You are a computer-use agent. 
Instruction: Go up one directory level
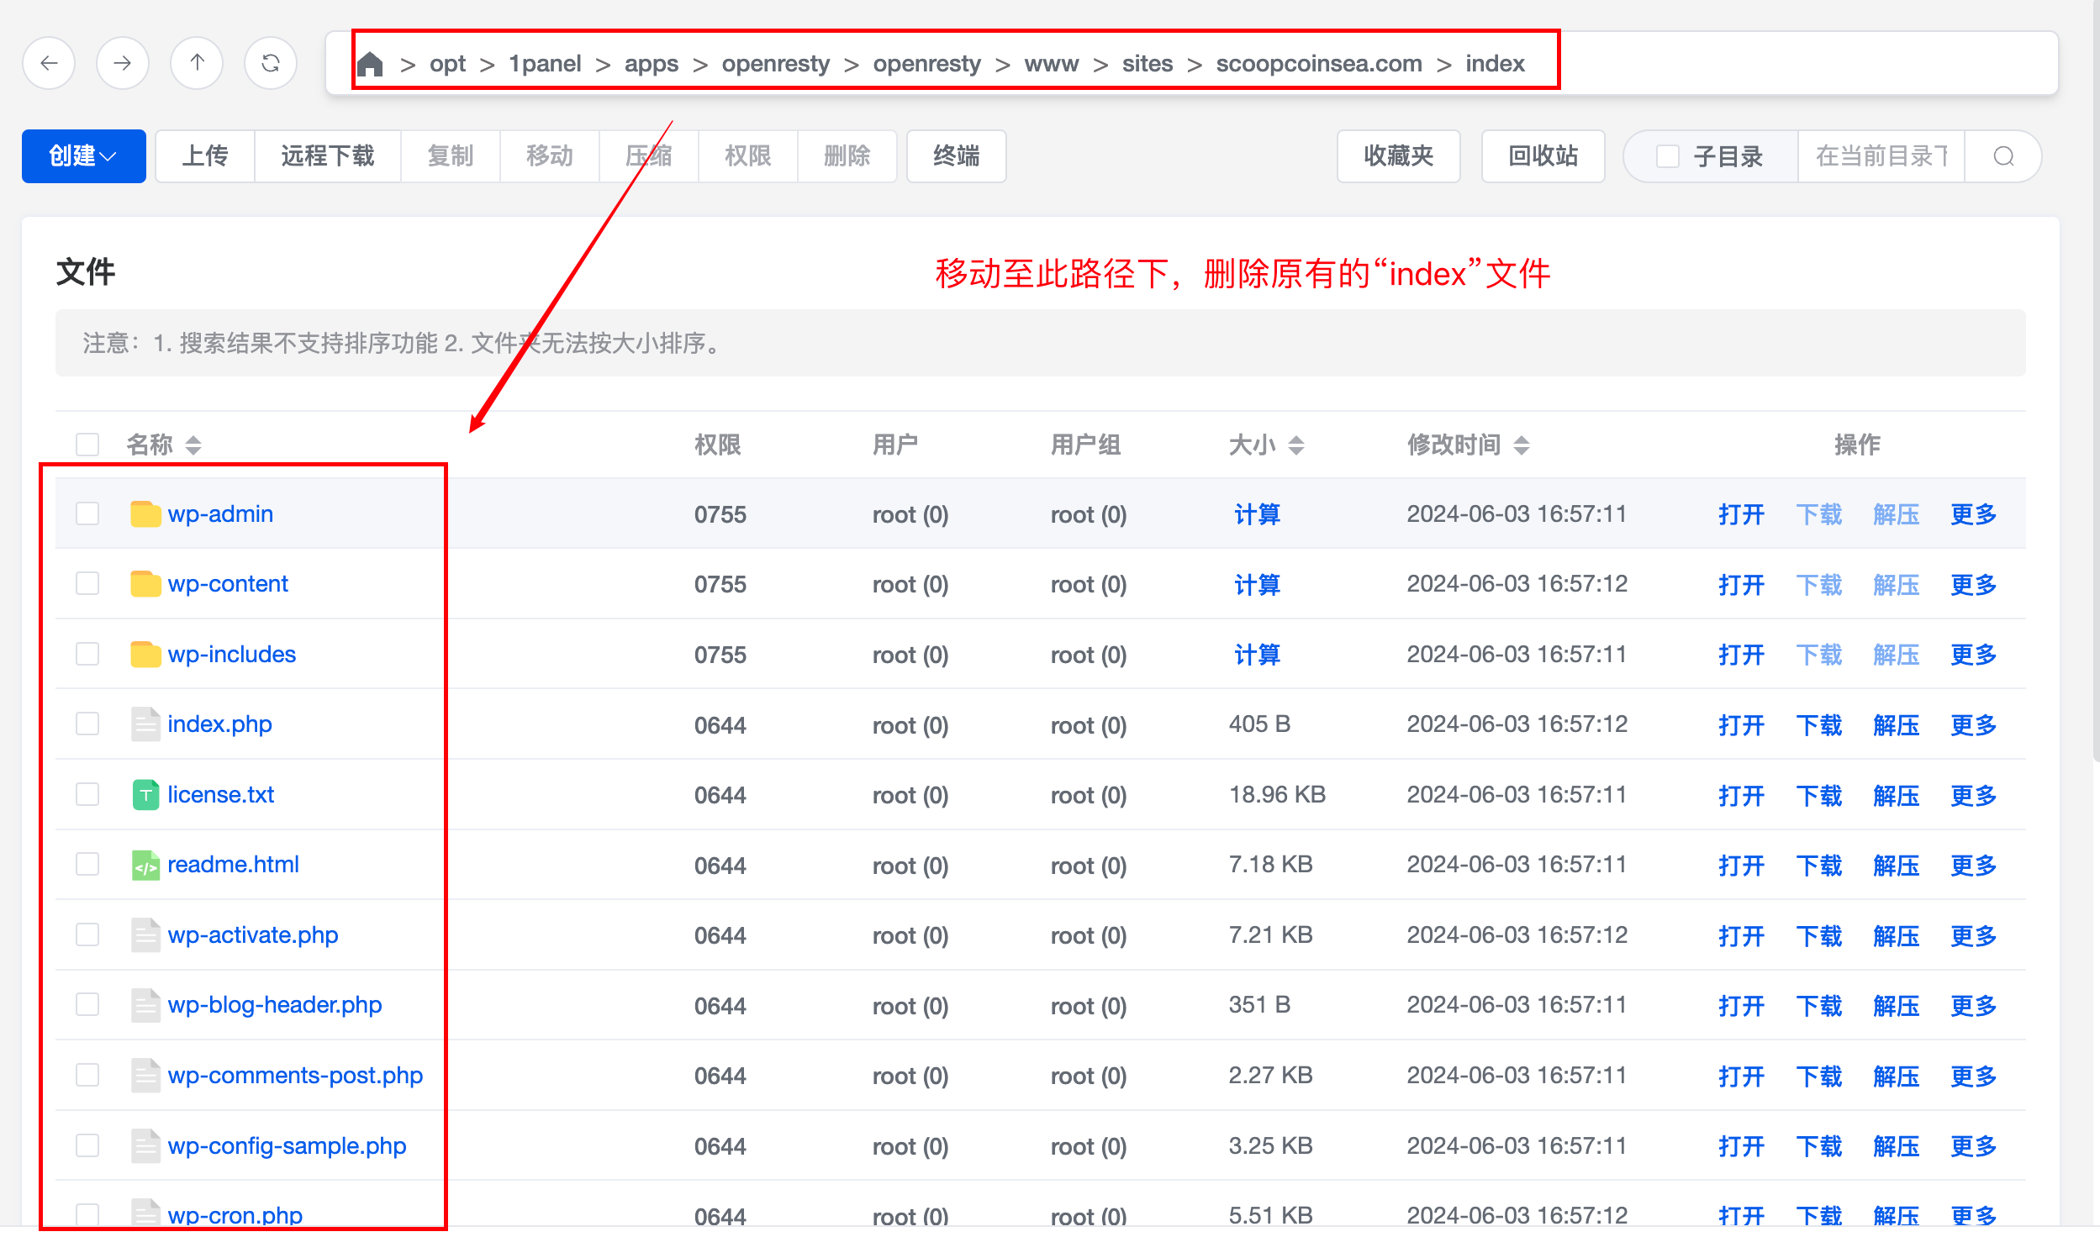(197, 63)
